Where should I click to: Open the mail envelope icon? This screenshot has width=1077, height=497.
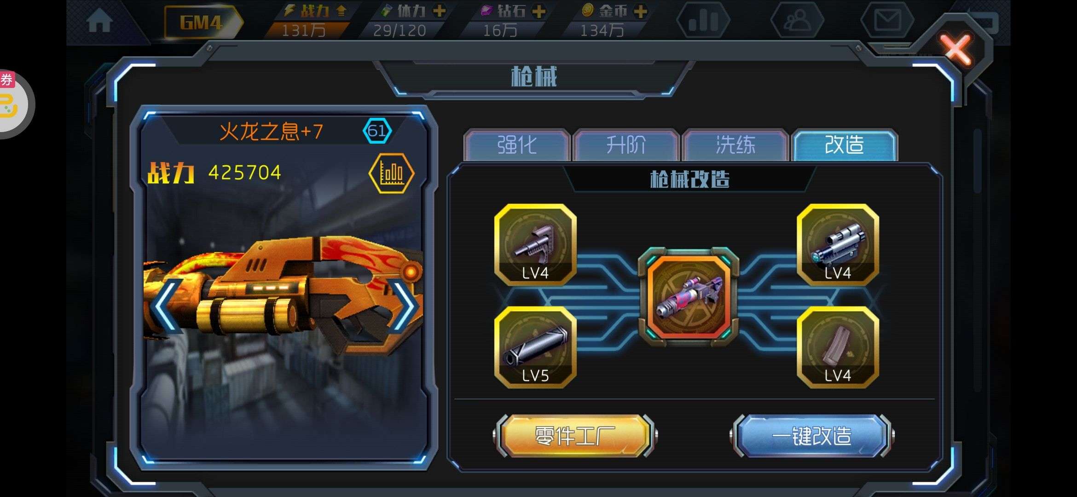[887, 20]
